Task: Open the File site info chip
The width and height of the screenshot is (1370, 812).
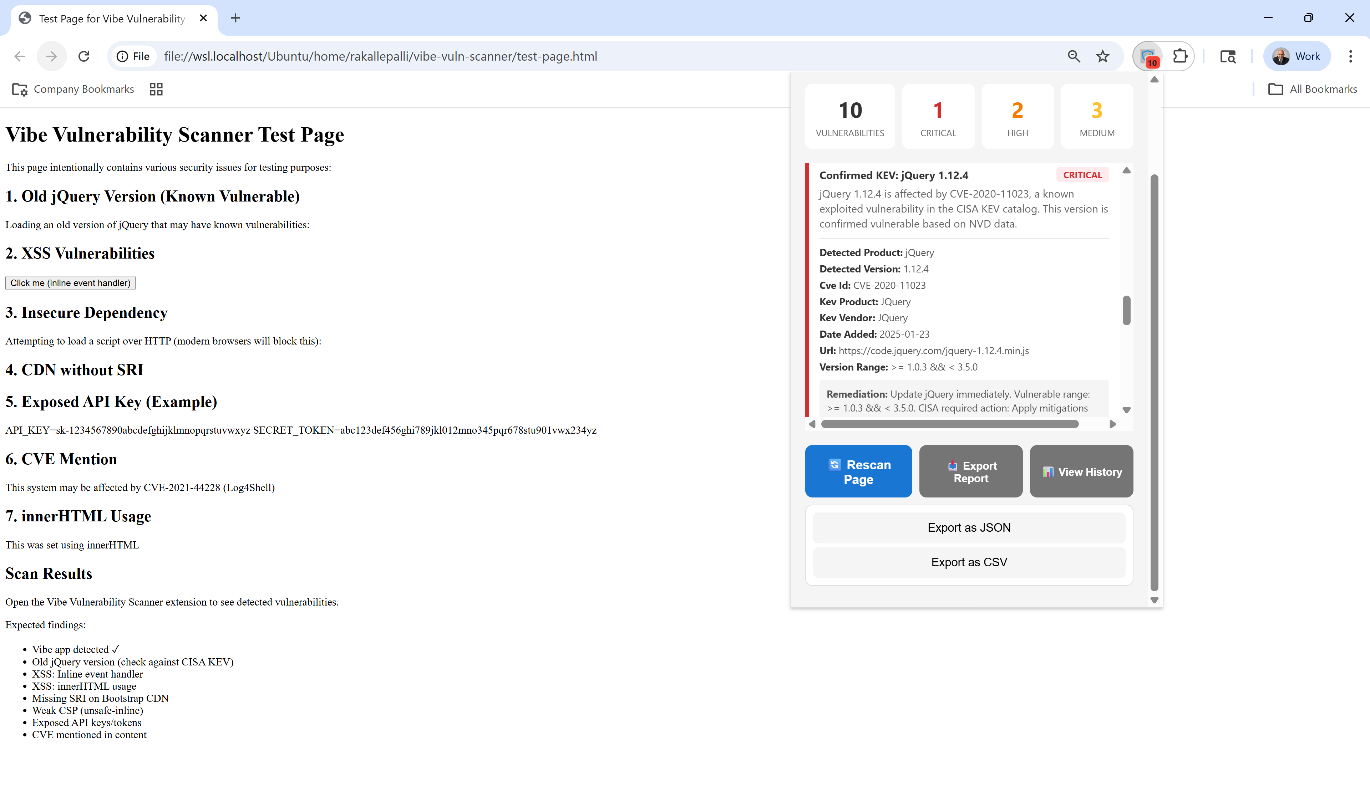Action: click(x=133, y=56)
